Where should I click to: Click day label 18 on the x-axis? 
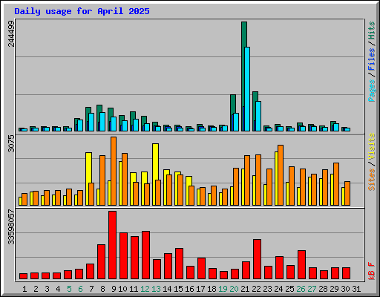(x=212, y=289)
